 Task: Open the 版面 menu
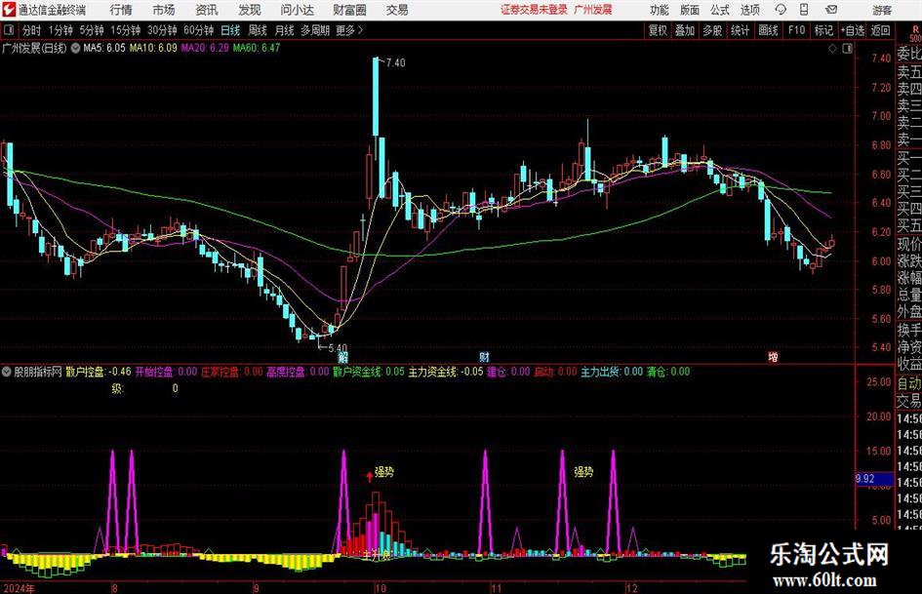[689, 10]
